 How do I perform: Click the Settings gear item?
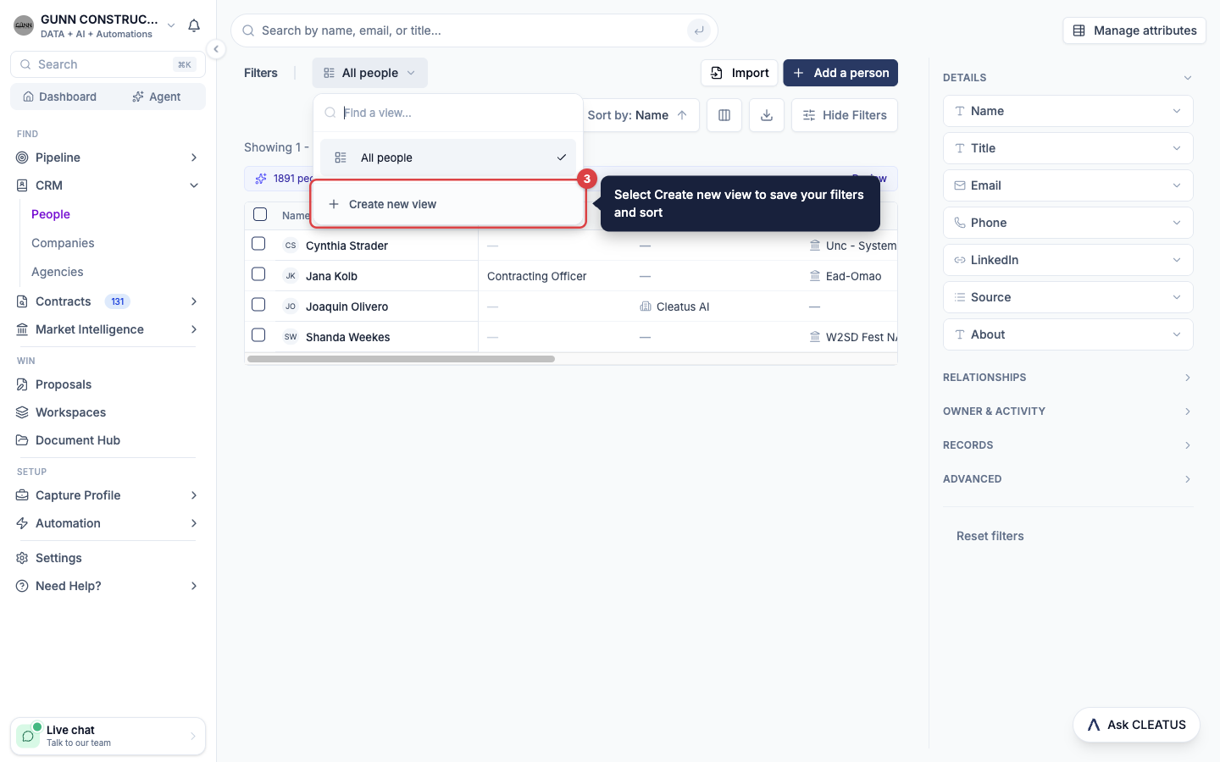point(108,558)
